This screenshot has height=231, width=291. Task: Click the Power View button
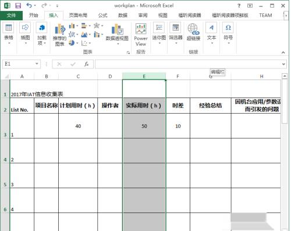(x=141, y=35)
